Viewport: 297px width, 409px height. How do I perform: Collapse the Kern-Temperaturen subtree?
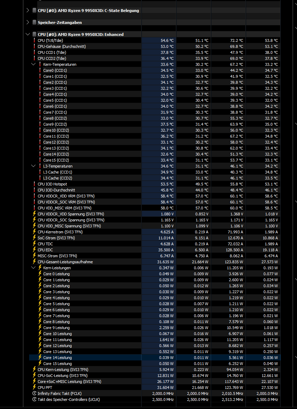(33, 64)
